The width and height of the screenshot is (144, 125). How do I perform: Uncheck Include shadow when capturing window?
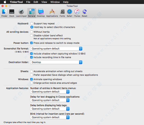[x=31, y=54]
